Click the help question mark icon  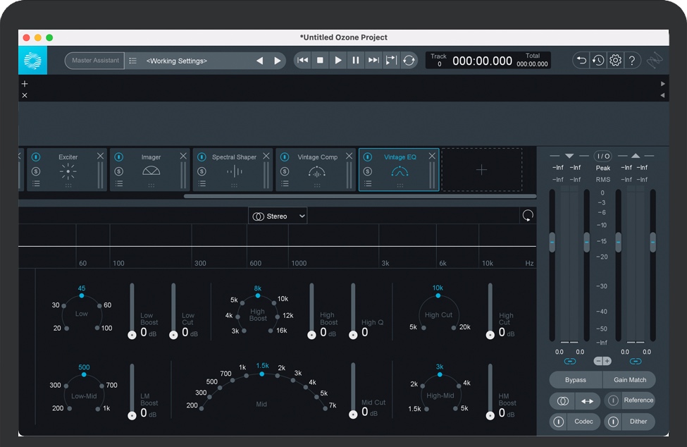[632, 61]
